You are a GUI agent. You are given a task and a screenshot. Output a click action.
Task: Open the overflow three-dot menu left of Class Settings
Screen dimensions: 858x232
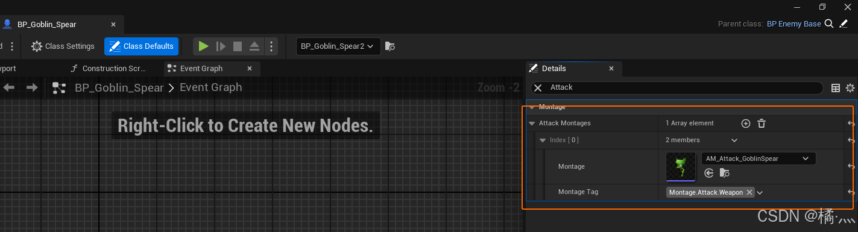point(12,46)
